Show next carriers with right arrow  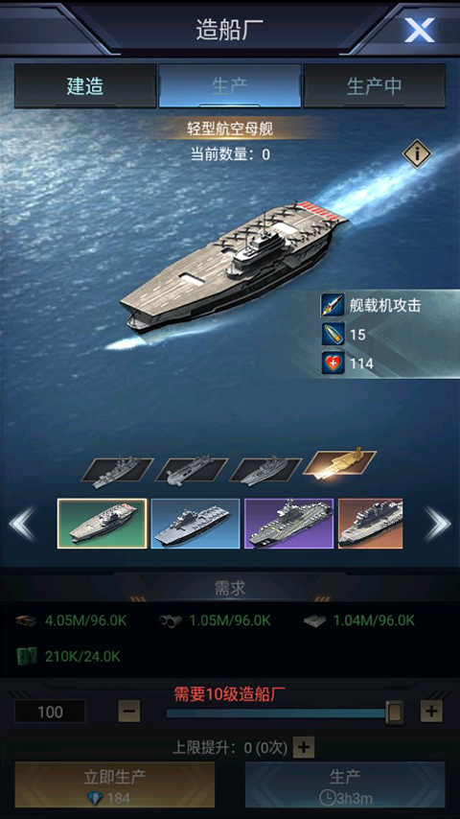tap(437, 524)
